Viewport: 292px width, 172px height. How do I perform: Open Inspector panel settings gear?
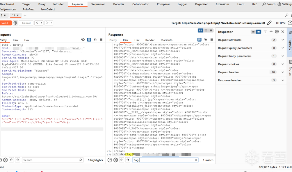click(277, 32)
